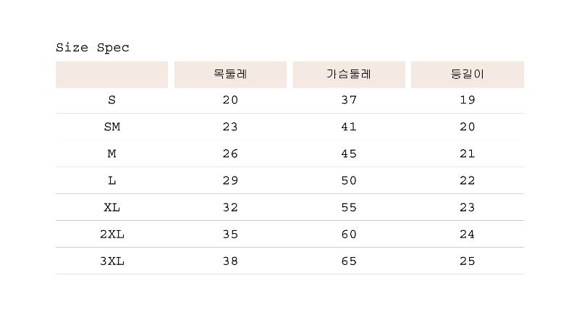The width and height of the screenshot is (579, 320).
Task: Click back length value 25 in 3XL row
Action: (468, 261)
